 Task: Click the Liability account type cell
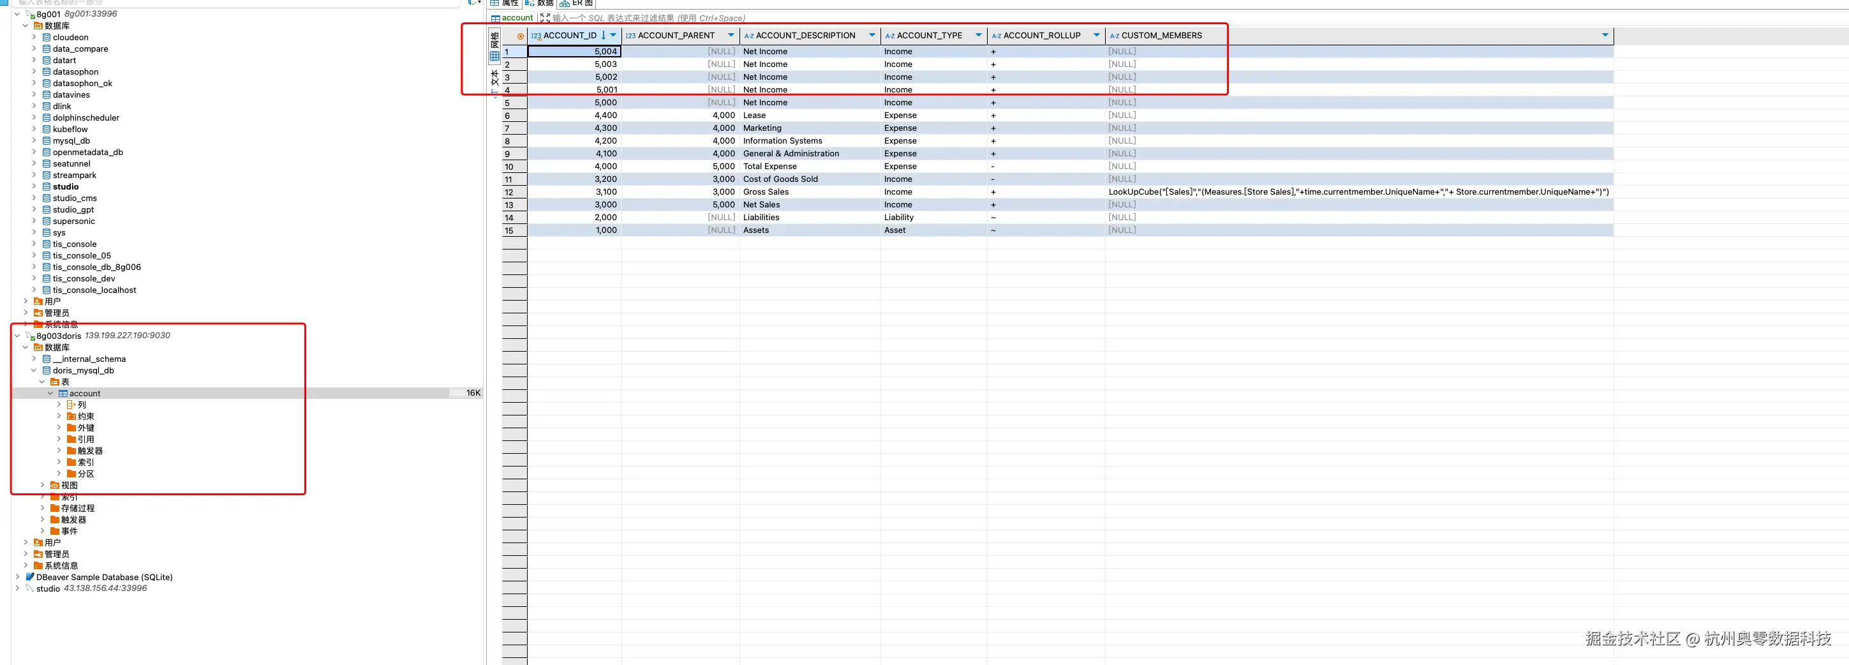933,218
